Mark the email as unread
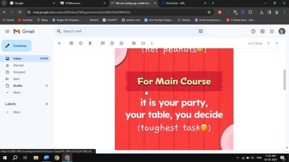The image size is (289, 162). click(x=103, y=43)
